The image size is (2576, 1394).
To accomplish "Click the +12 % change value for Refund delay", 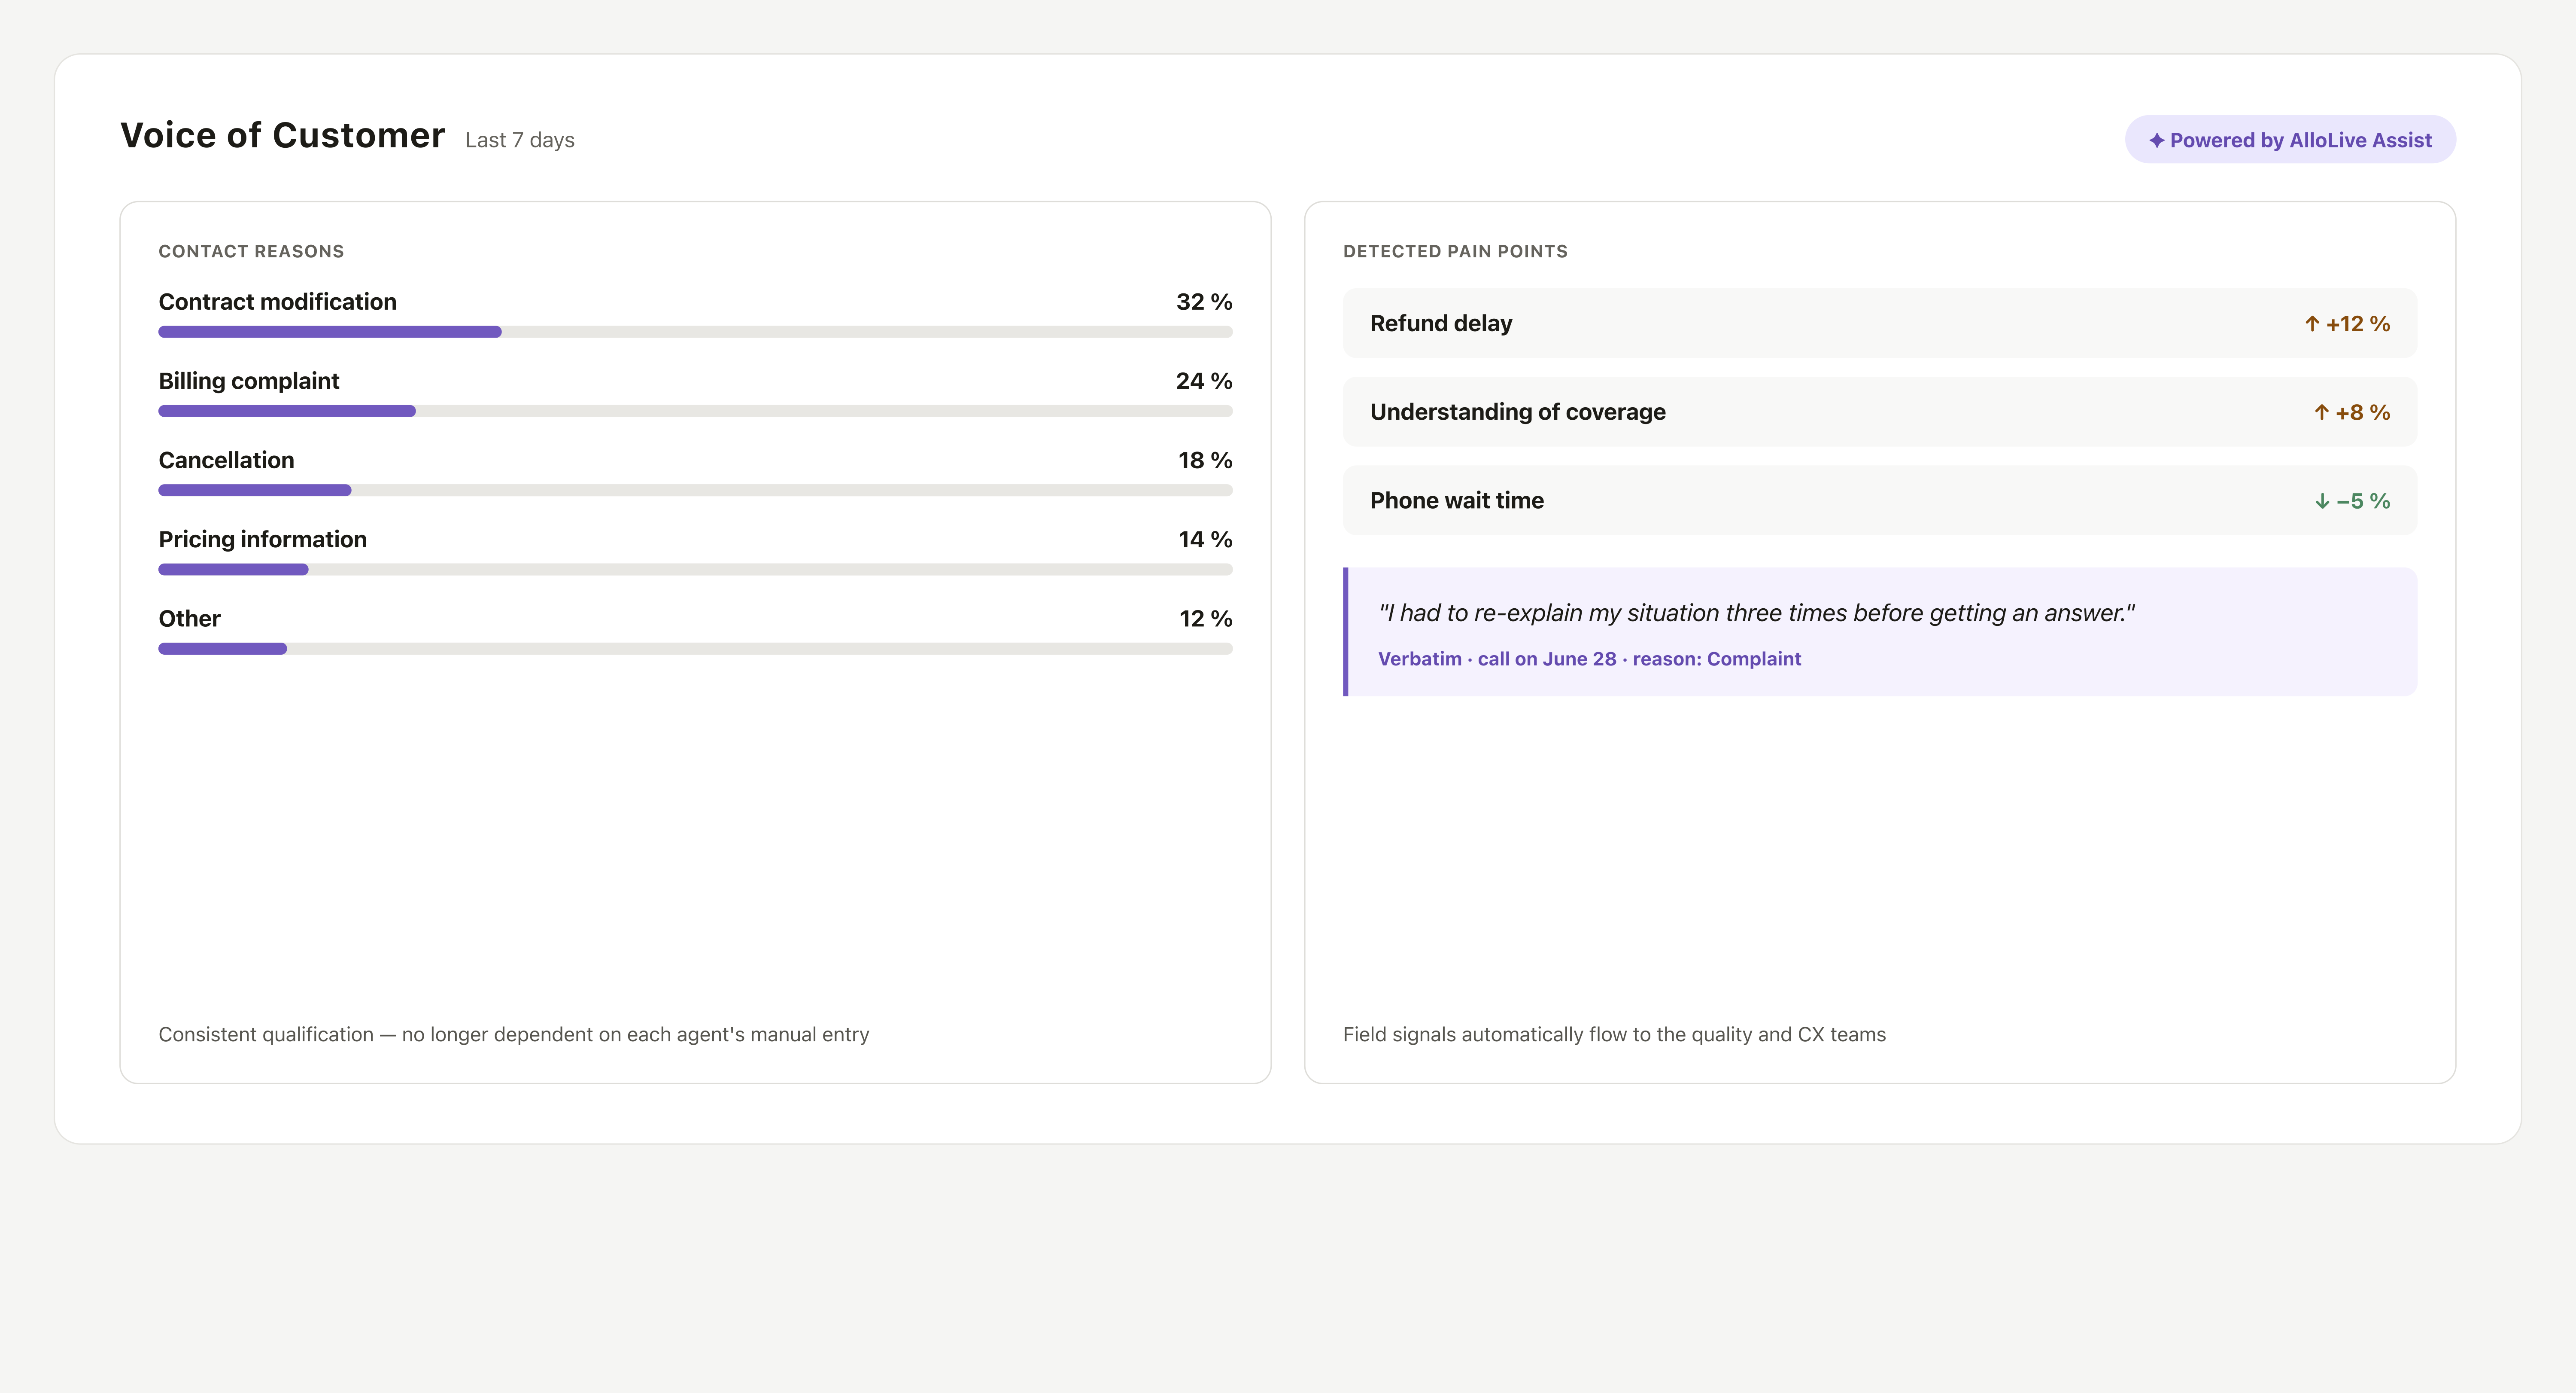I will 2358,324.
